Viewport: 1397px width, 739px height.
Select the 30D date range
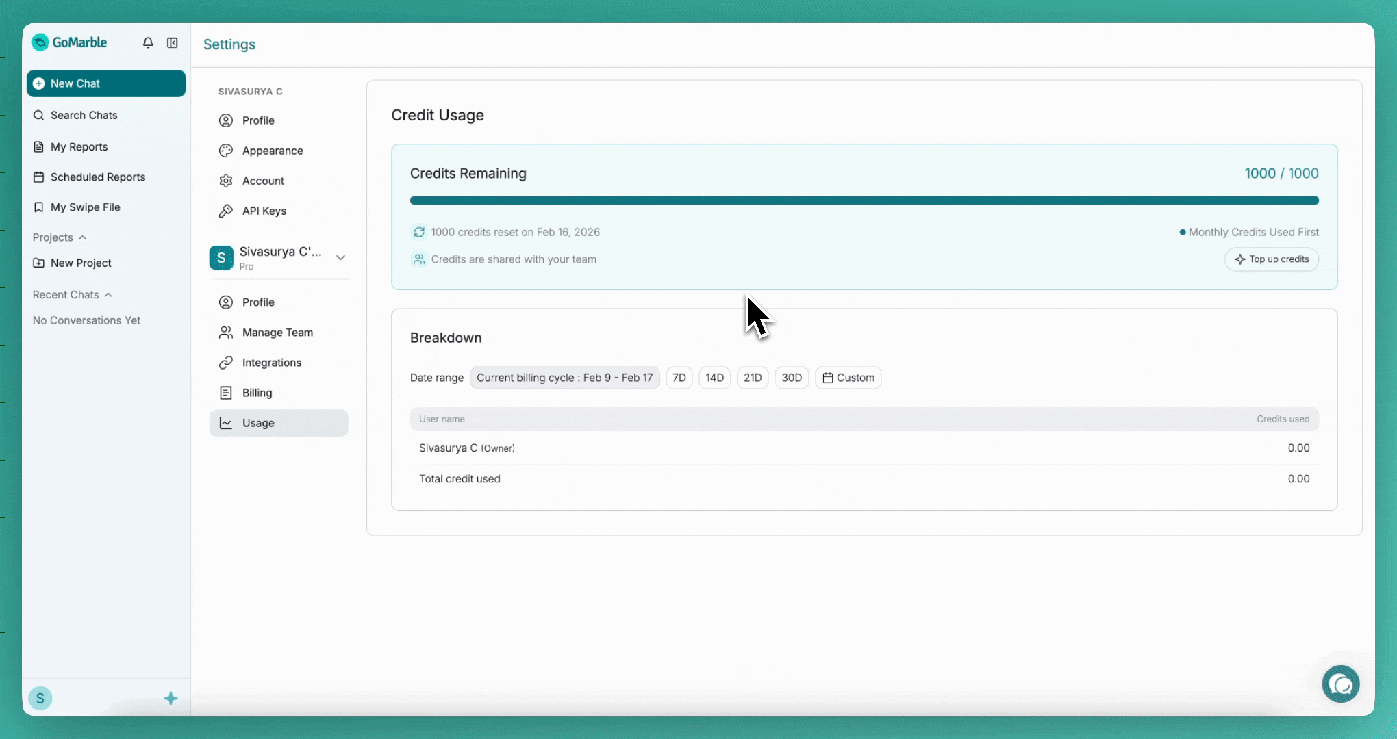tap(792, 378)
